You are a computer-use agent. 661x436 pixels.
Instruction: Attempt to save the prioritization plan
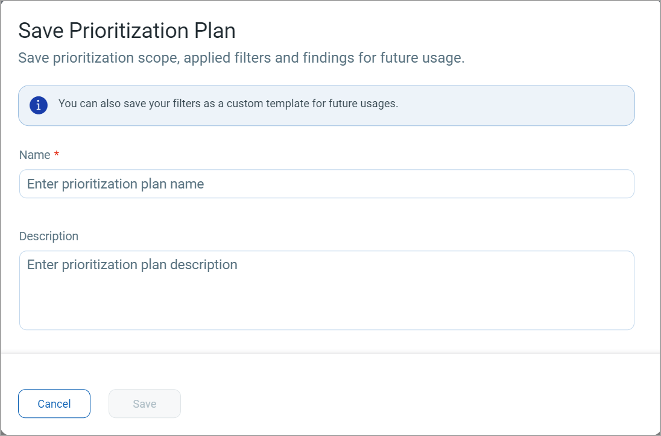(144, 403)
